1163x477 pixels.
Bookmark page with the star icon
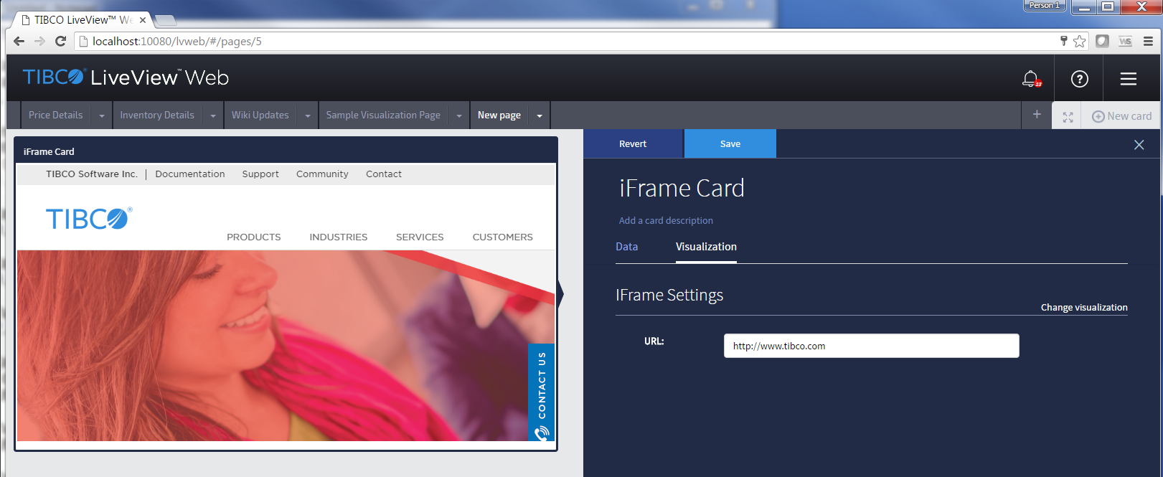click(1079, 42)
